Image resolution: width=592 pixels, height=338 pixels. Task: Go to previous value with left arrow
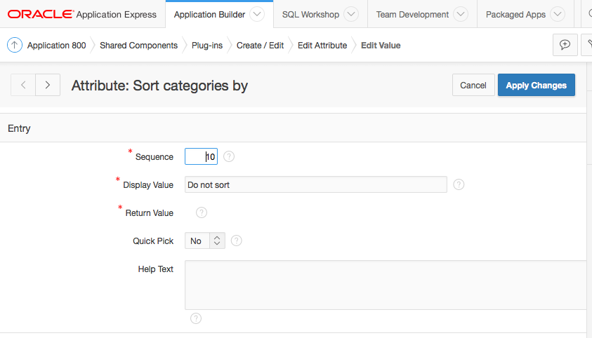pyautogui.click(x=23, y=85)
